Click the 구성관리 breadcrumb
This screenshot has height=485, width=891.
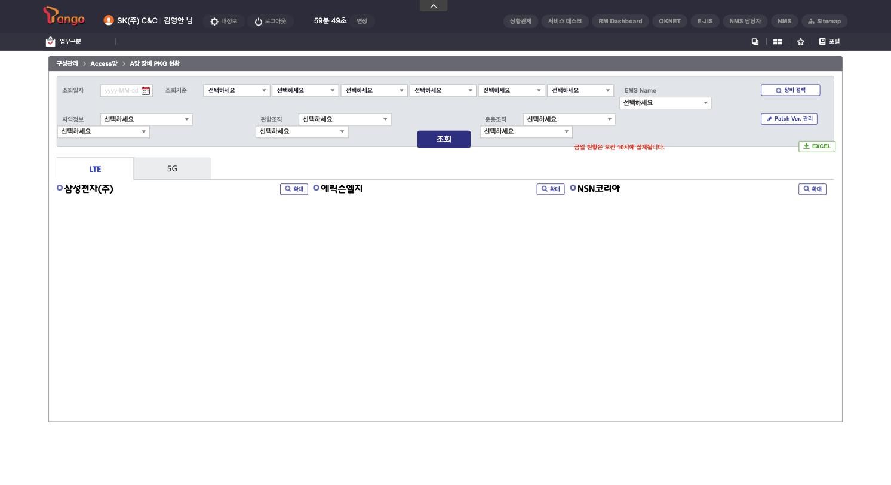pyautogui.click(x=67, y=63)
